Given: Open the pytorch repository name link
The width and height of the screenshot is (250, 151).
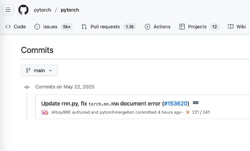Looking at the screenshot, I should tap(70, 10).
